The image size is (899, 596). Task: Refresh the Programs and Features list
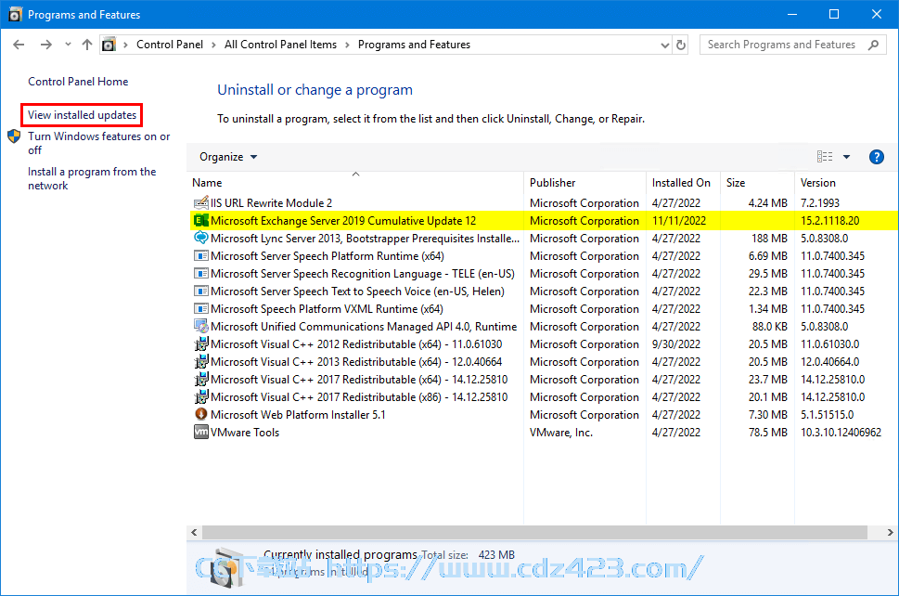pyautogui.click(x=681, y=45)
